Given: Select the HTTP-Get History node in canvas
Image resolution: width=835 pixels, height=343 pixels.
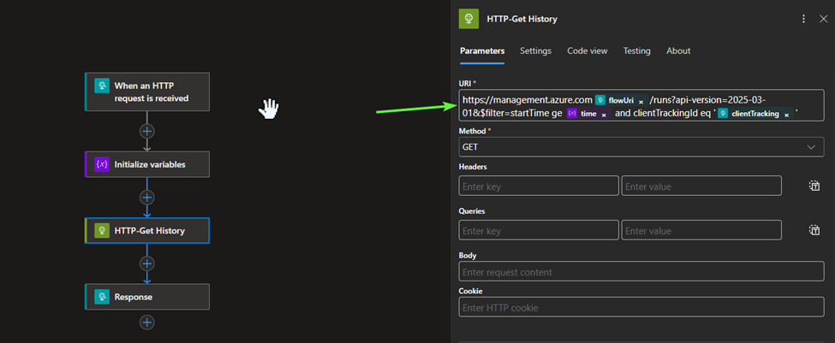Looking at the screenshot, I should 147,230.
